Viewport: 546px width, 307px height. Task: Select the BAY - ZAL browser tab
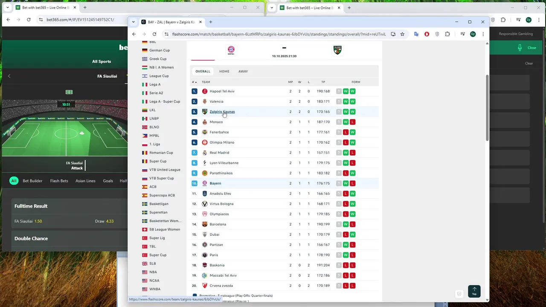[171, 22]
